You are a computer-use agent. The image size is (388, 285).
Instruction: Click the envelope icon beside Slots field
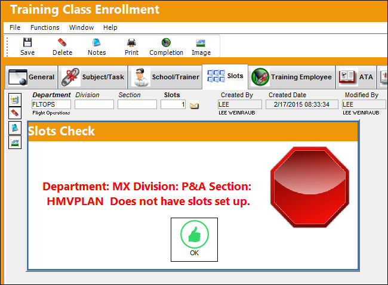[194, 106]
